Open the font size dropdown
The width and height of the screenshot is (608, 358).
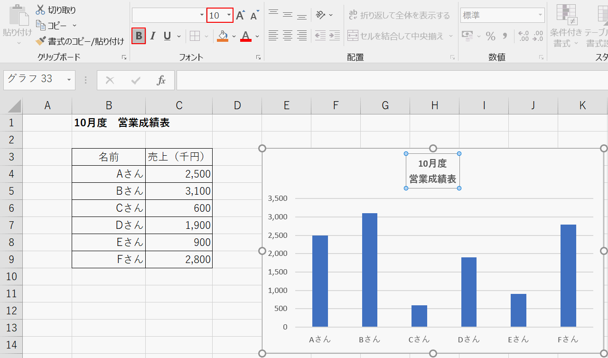coord(229,16)
